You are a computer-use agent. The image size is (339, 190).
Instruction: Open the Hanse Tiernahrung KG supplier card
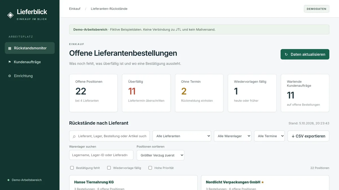133,183
